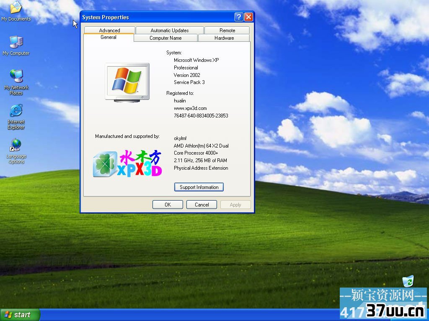
Task: Click the Manufactured and supported by label
Action: [x=127, y=136]
